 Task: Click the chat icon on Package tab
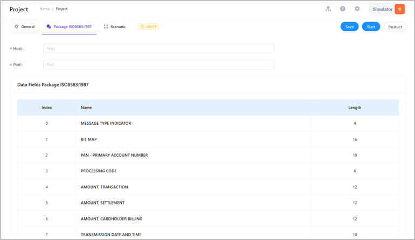(x=49, y=26)
